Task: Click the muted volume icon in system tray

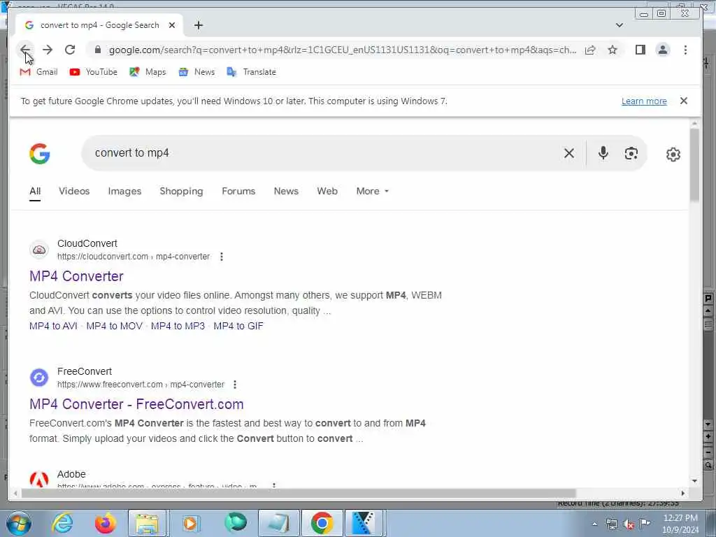Action: [629, 524]
